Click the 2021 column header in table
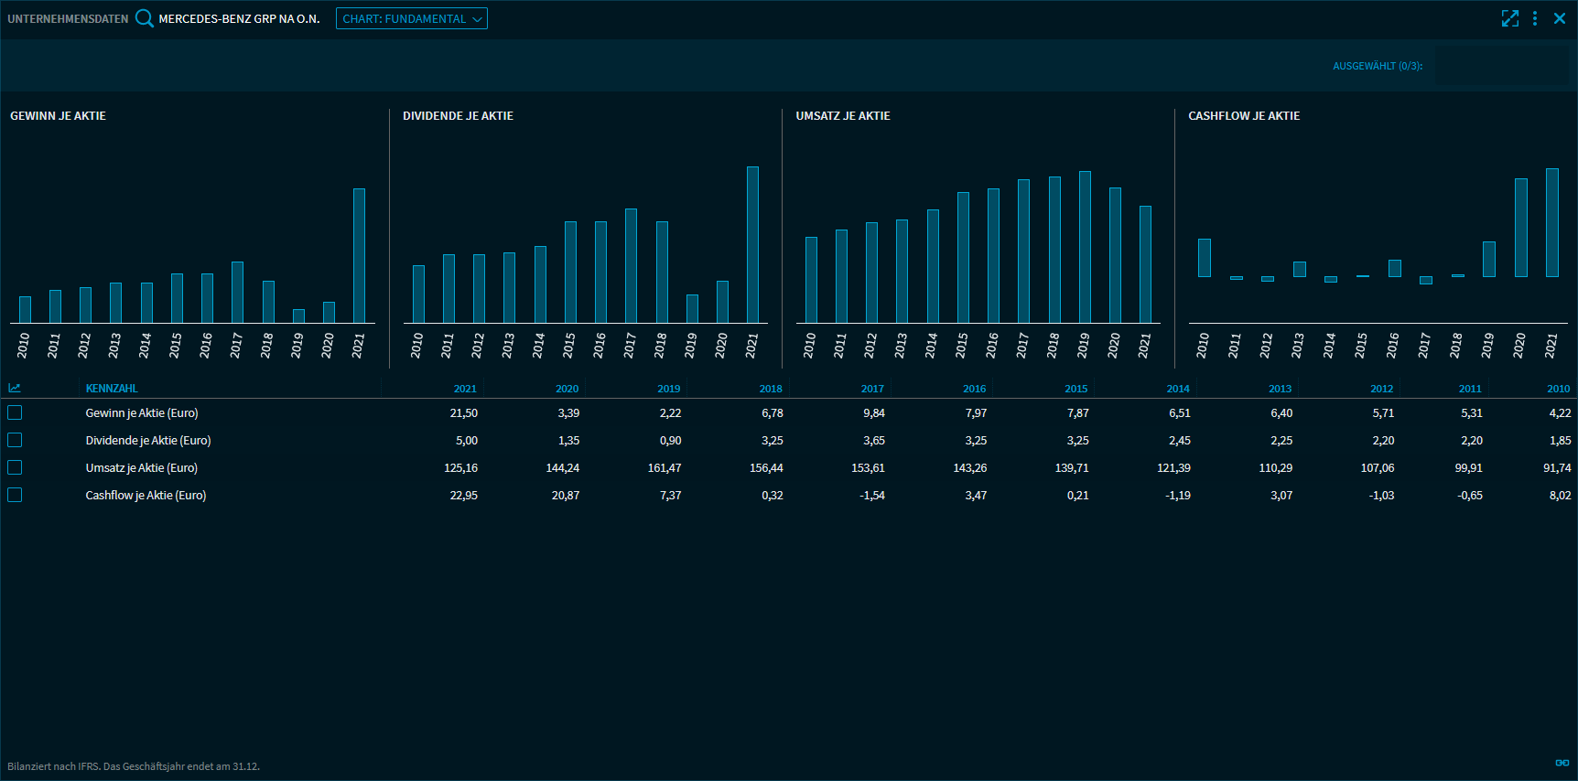1578x781 pixels. (465, 389)
